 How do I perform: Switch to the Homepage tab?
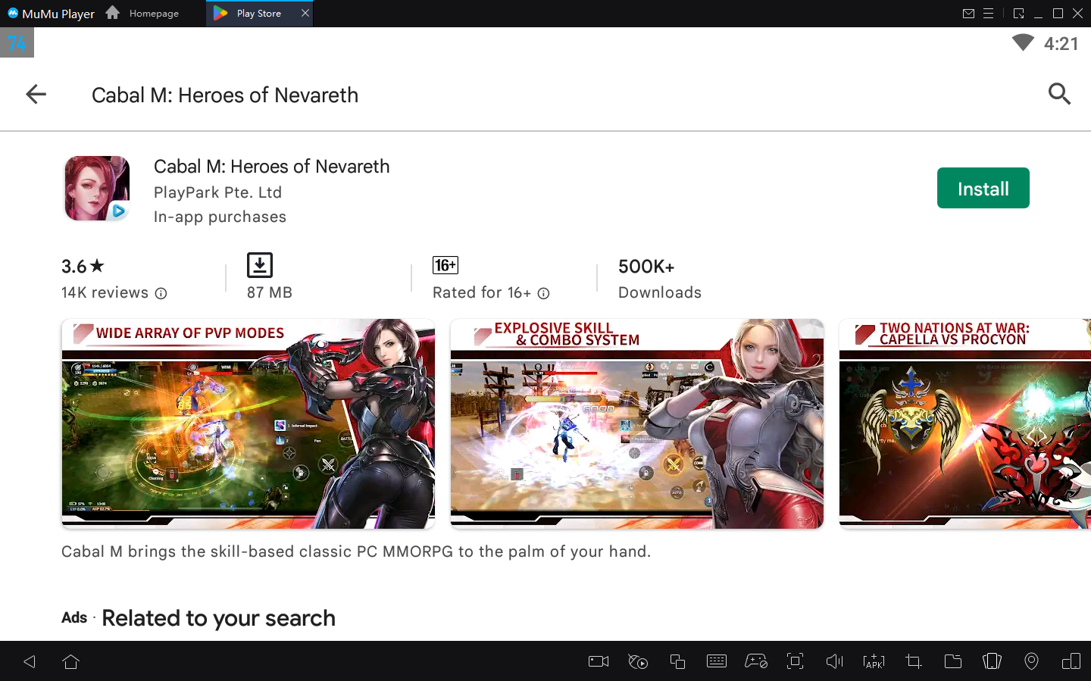click(152, 13)
